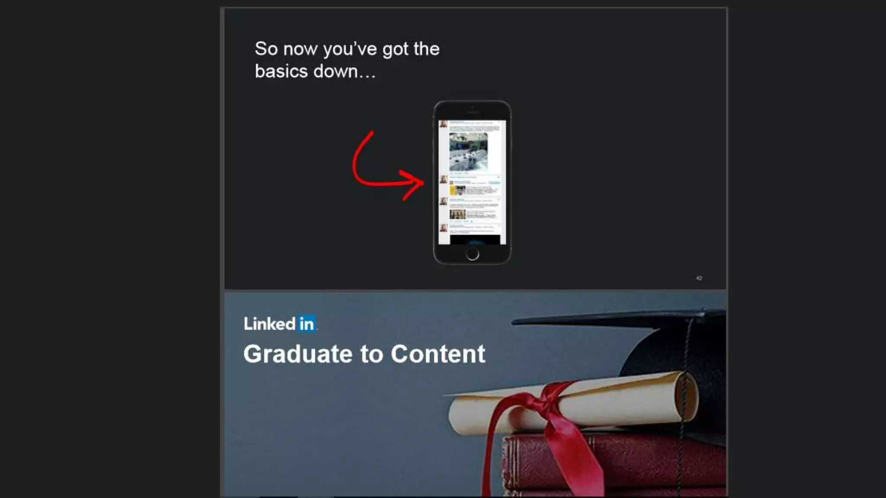Select the "So now you've got the basics" text

[x=347, y=60]
